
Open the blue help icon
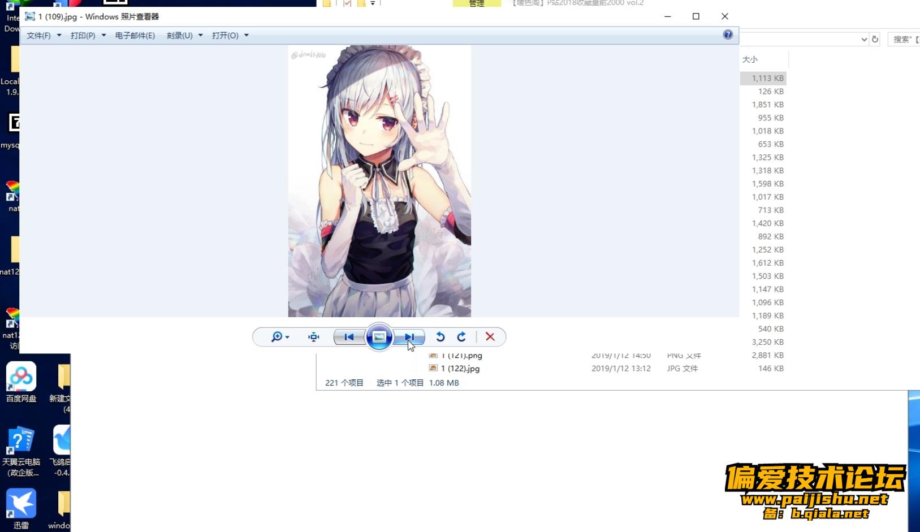point(728,35)
